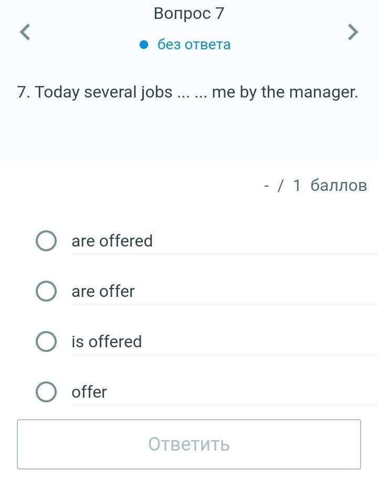Click the "are offer" answer text
The width and height of the screenshot is (378, 480).
click(x=103, y=291)
